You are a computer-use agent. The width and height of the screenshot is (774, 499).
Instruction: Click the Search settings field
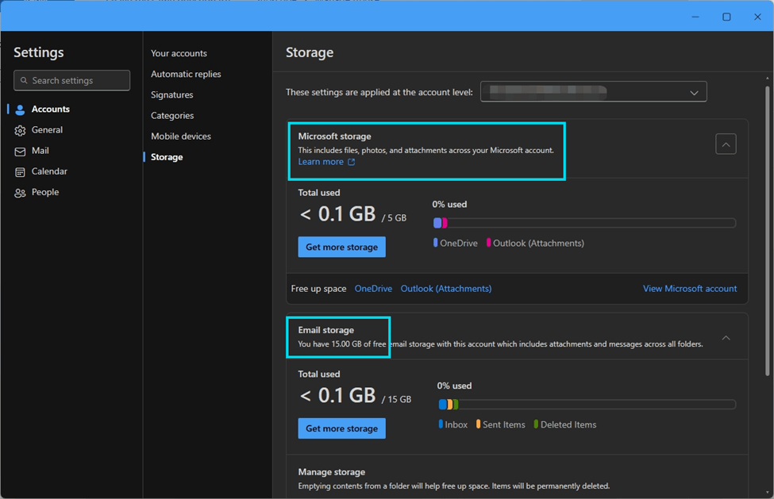pos(72,80)
